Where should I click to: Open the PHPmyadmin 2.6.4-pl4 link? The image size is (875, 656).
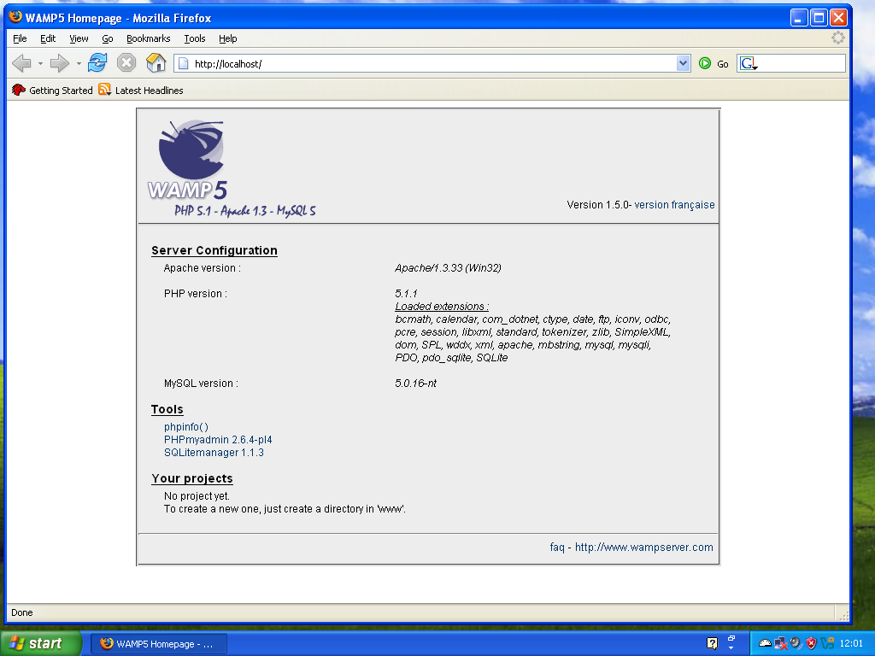click(x=218, y=440)
